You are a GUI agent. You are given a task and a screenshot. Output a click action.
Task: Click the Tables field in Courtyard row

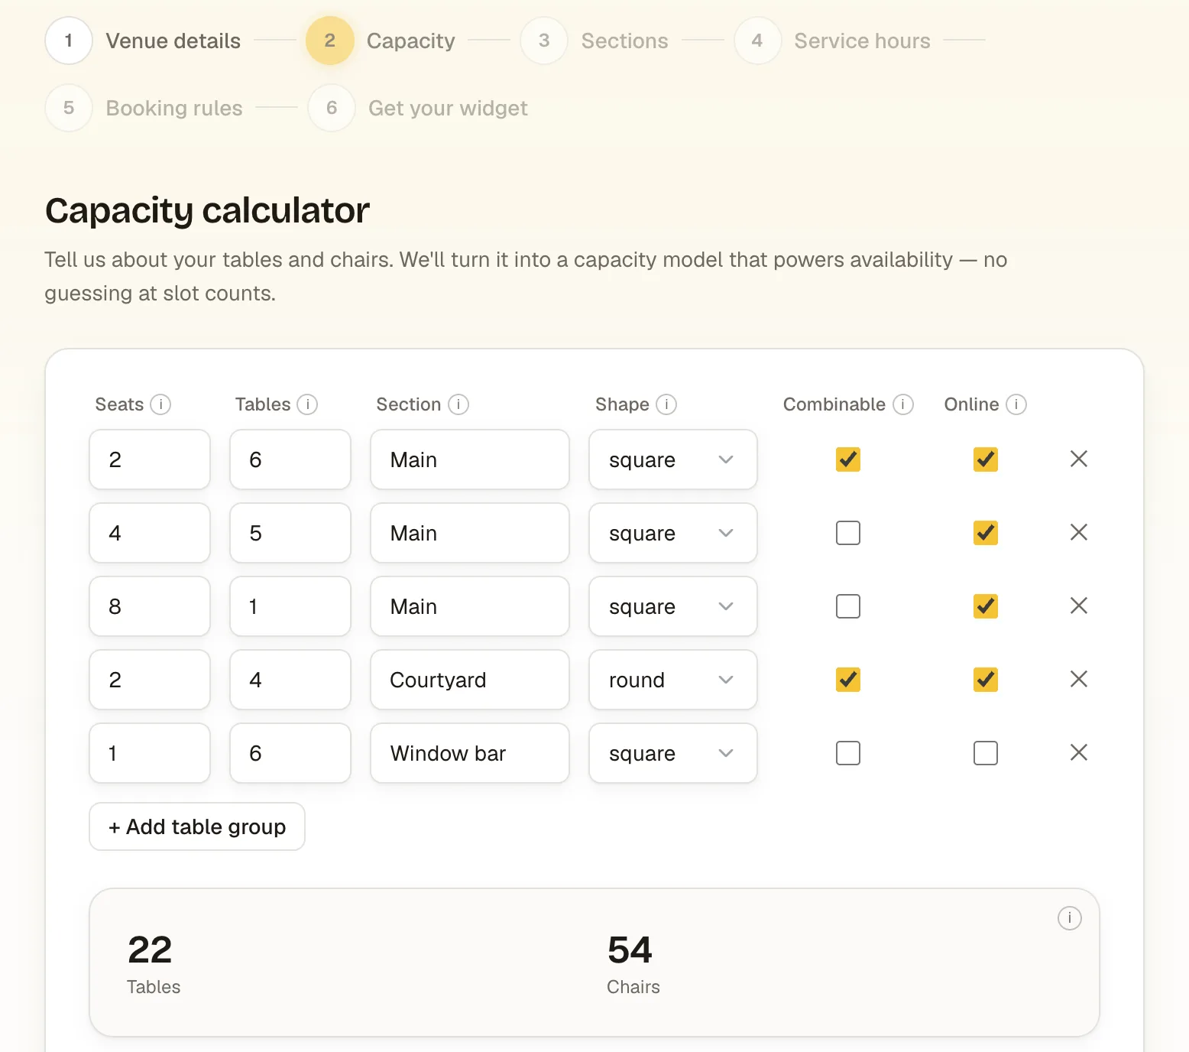(x=290, y=680)
